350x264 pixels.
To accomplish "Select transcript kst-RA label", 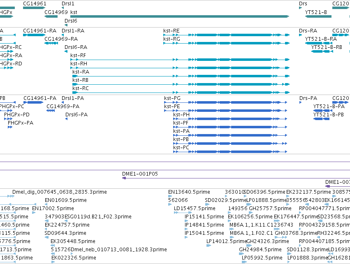I will click(x=81, y=72).
